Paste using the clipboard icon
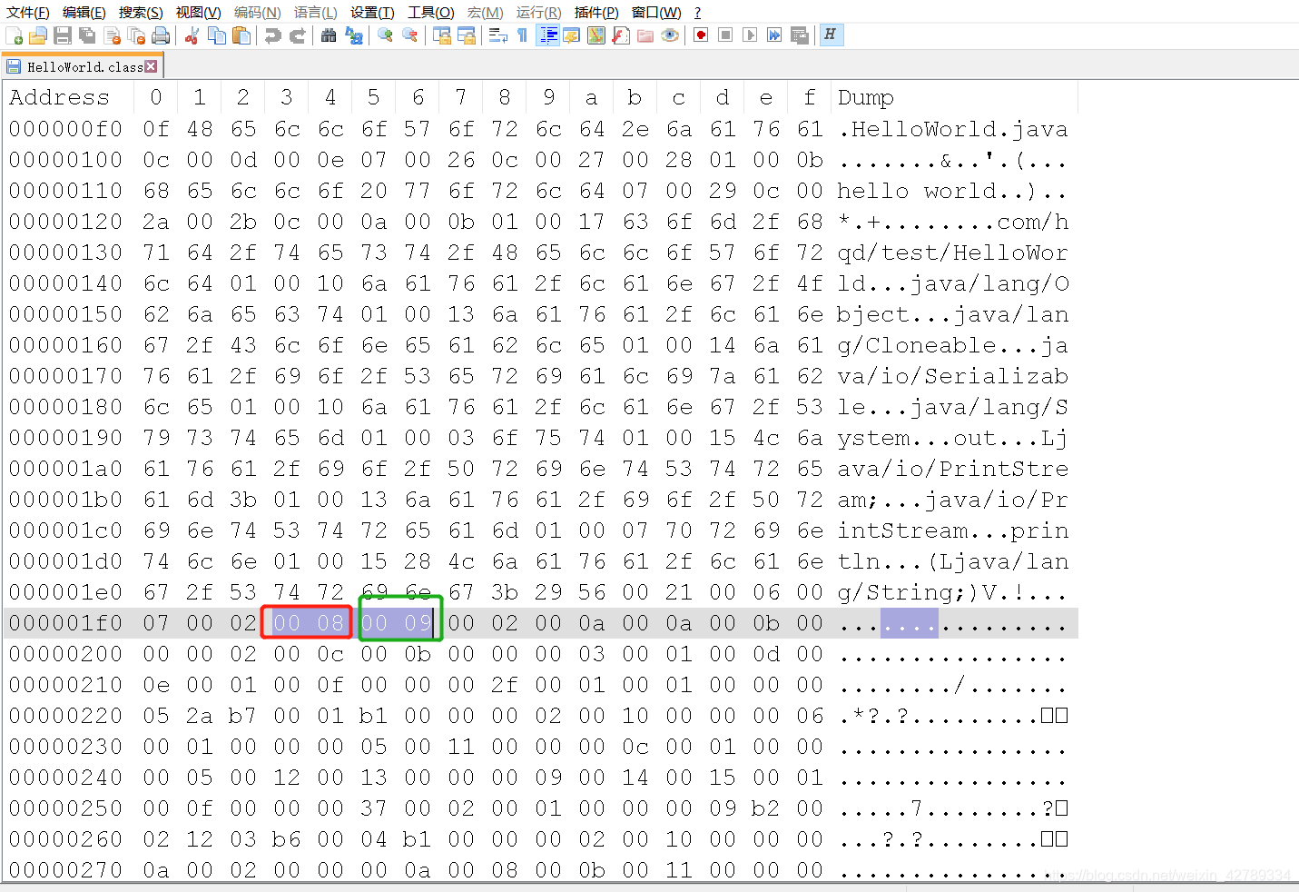Image resolution: width=1299 pixels, height=892 pixels. [x=241, y=35]
